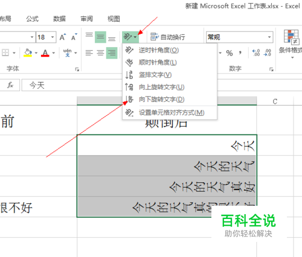Align text to the left
Screen dimensions: 302x257
click(89, 53)
